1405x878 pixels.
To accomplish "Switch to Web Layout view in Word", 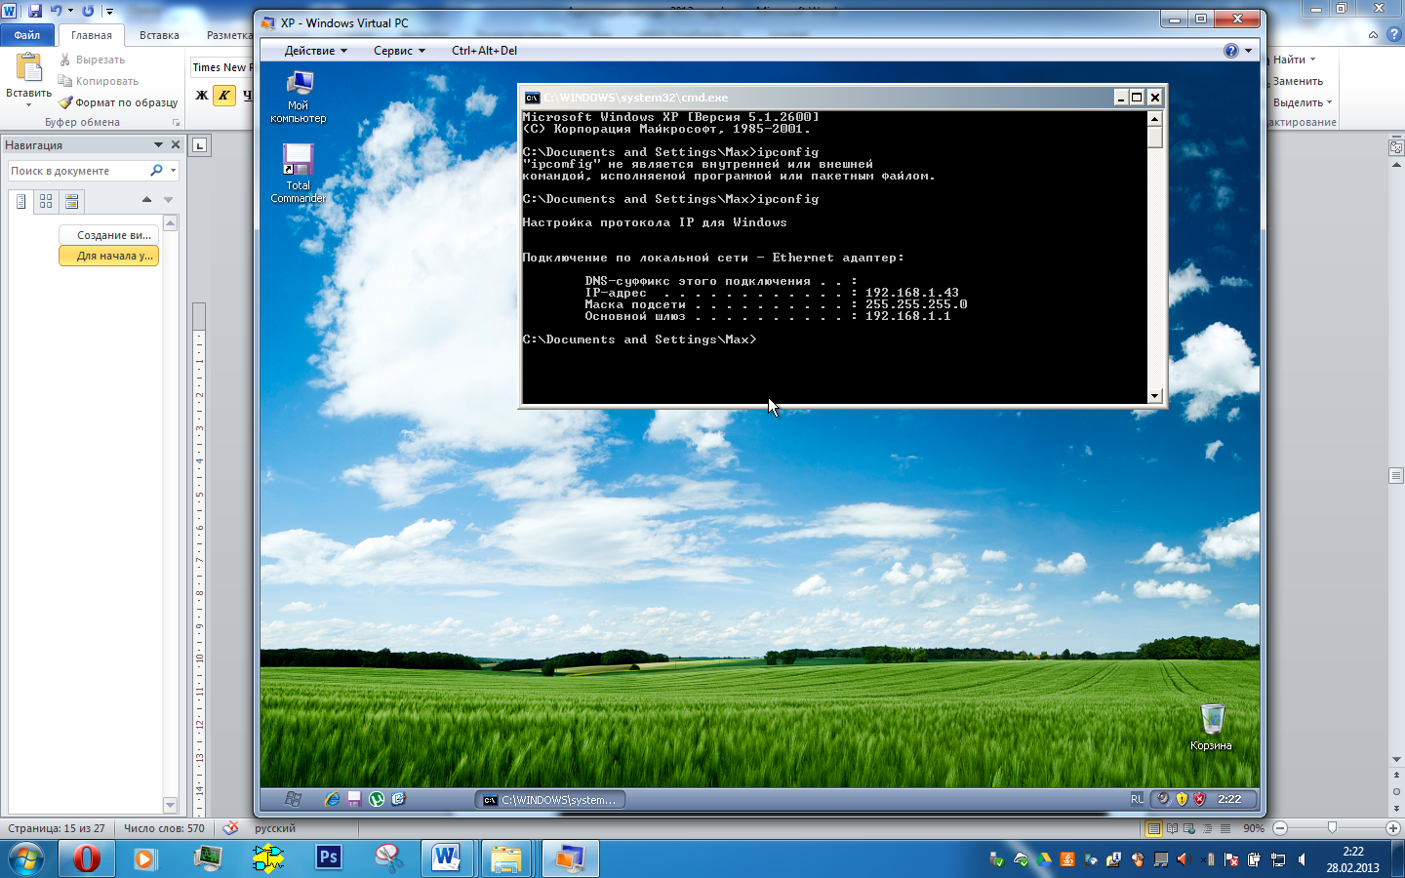I will [x=1189, y=828].
